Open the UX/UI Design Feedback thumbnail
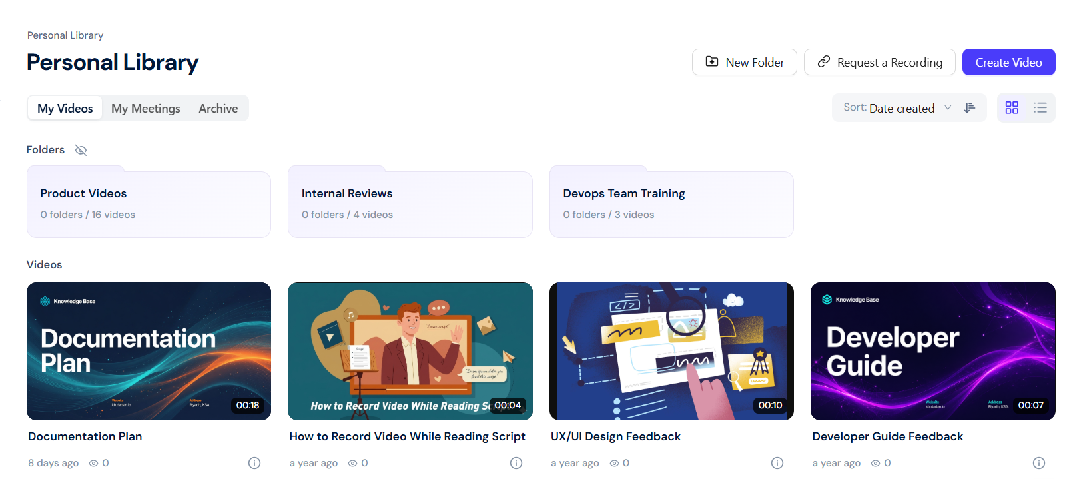 coord(671,351)
